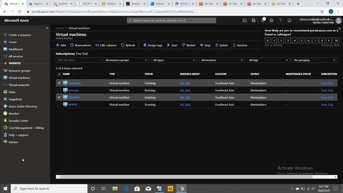This screenshot has height=193, width=343.
Task: Collapse the left sidebar with chevrons
Action: pos(47,28)
